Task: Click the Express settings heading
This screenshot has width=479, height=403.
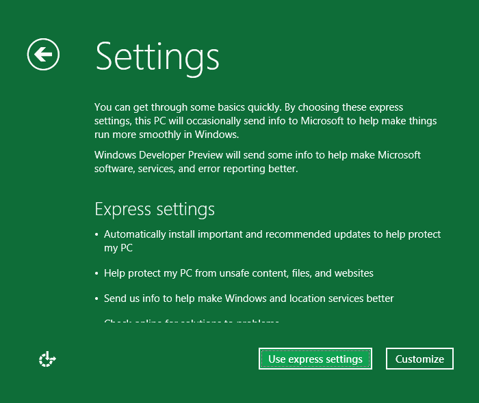Action: [x=155, y=210]
